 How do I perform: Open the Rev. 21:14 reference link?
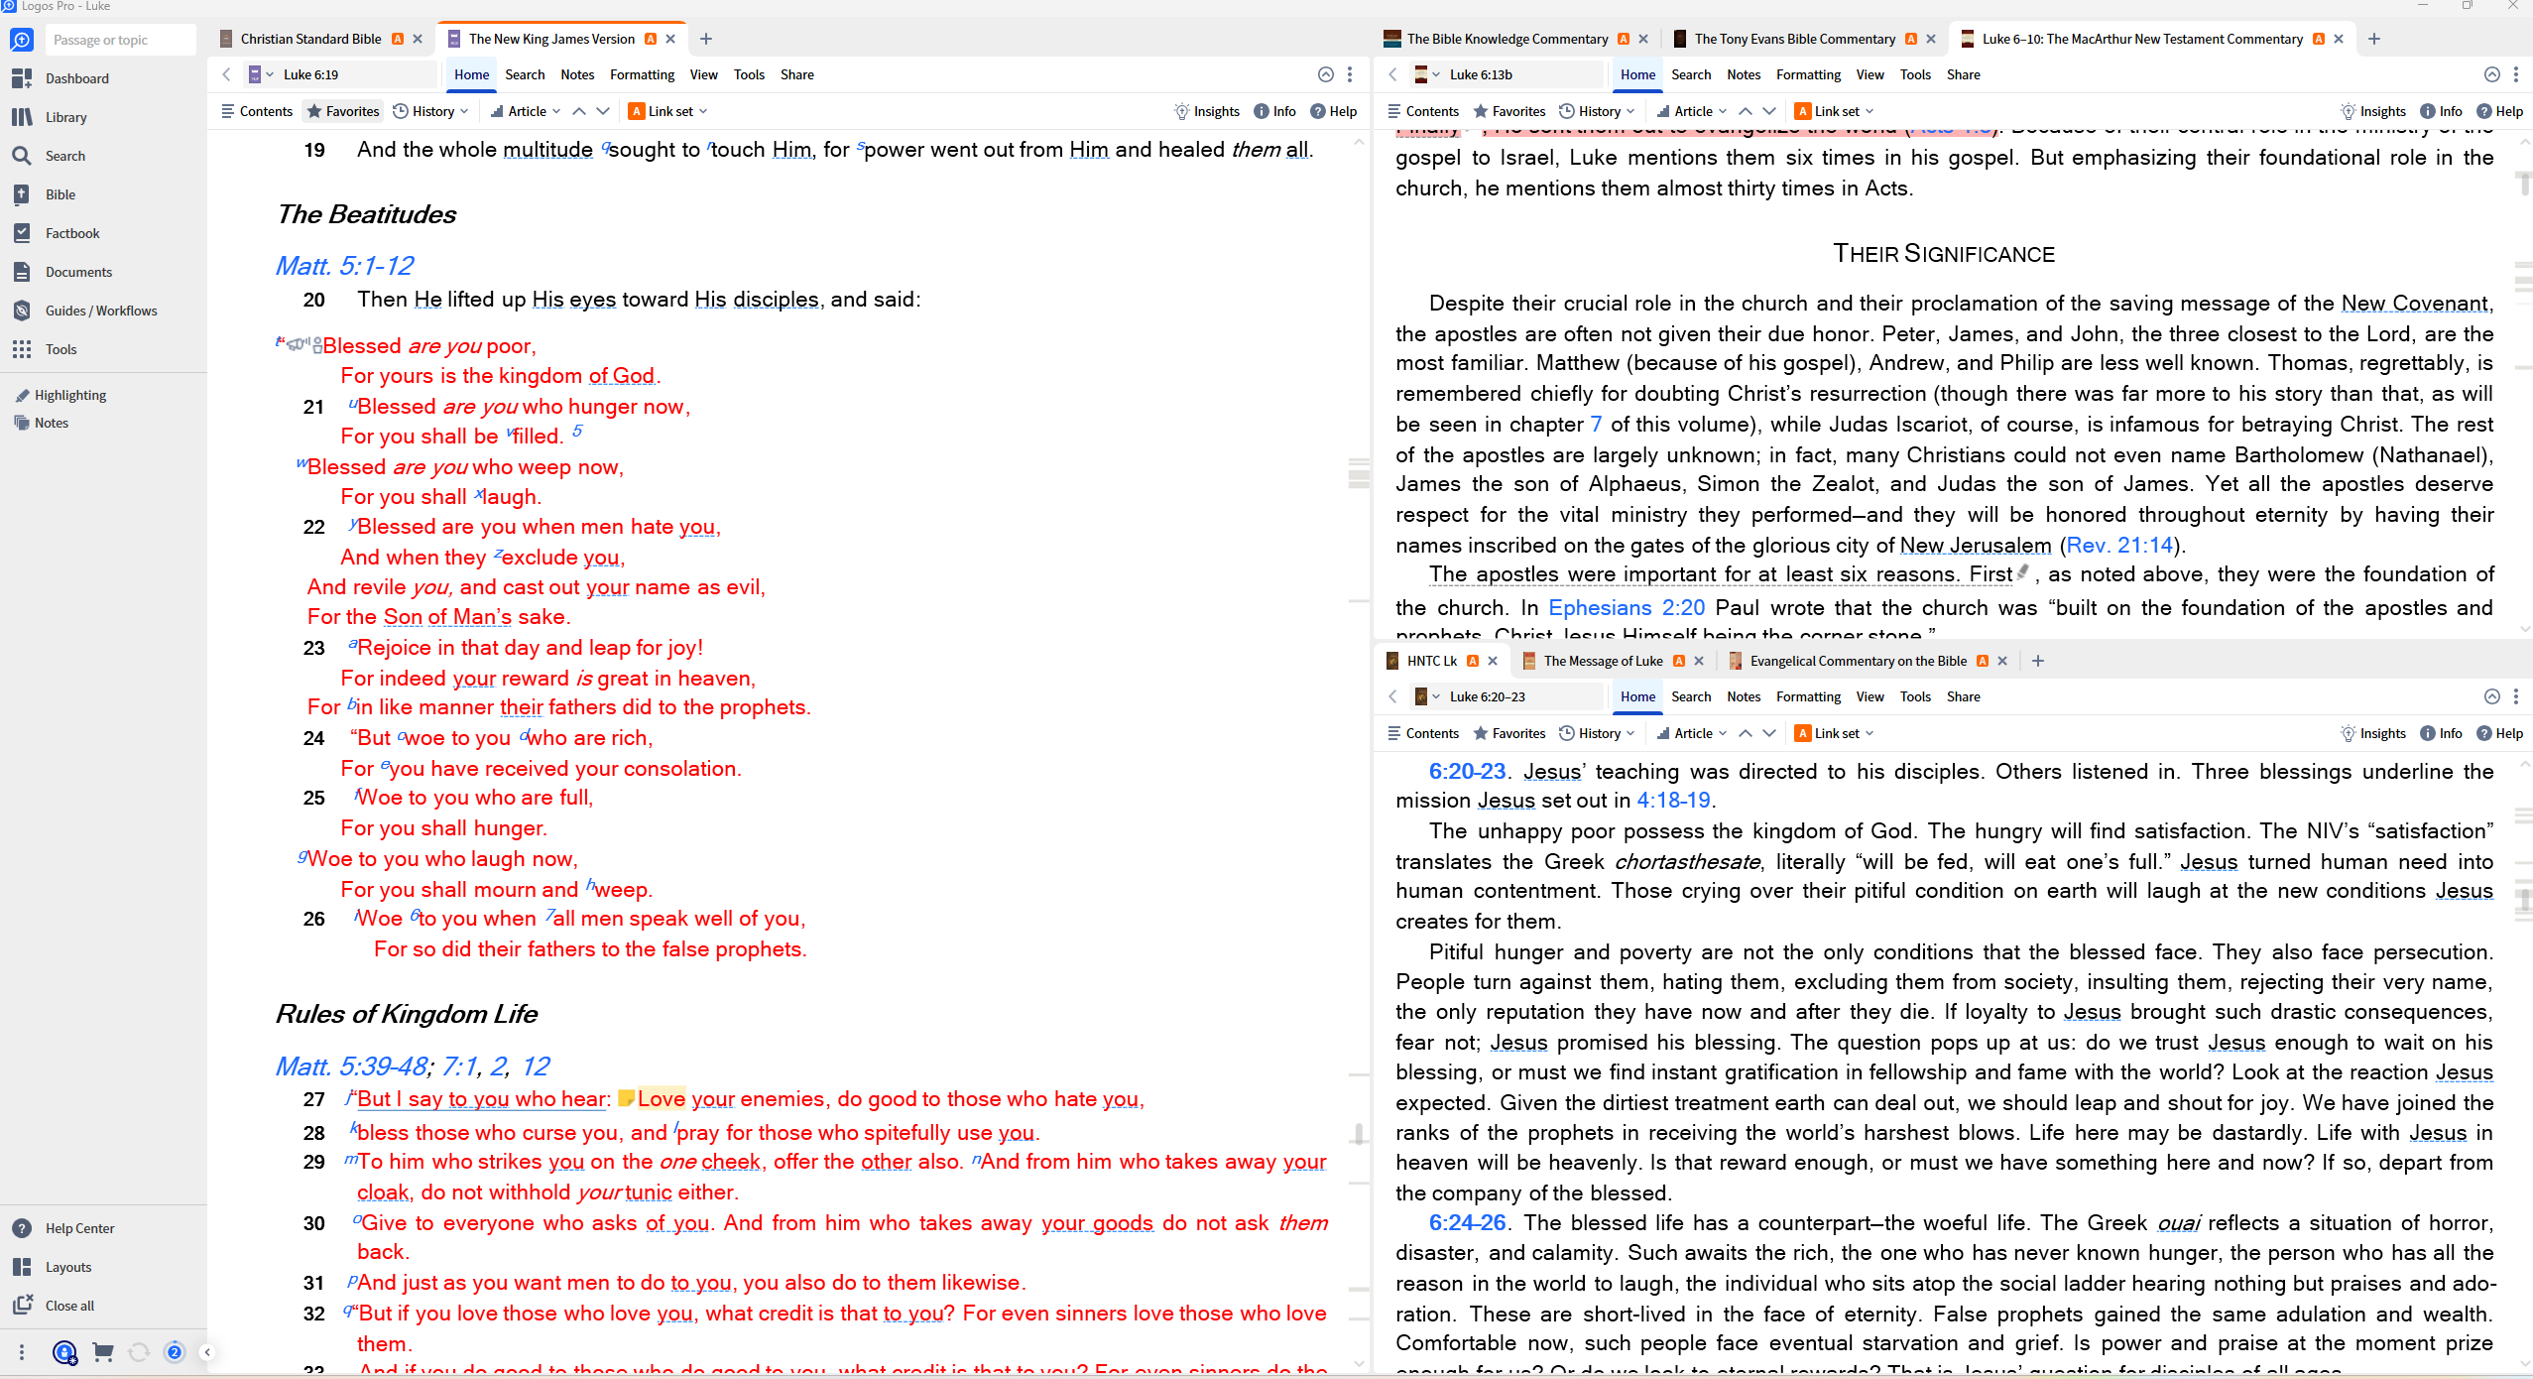[2119, 545]
